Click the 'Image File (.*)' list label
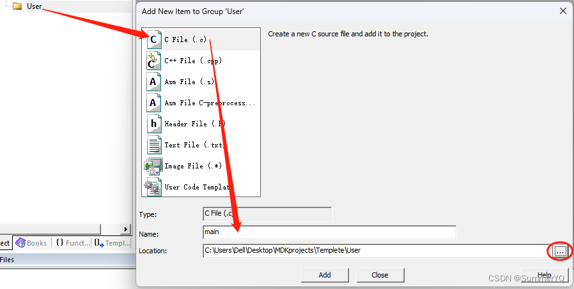Image resolution: width=574 pixels, height=289 pixels. pos(193,166)
